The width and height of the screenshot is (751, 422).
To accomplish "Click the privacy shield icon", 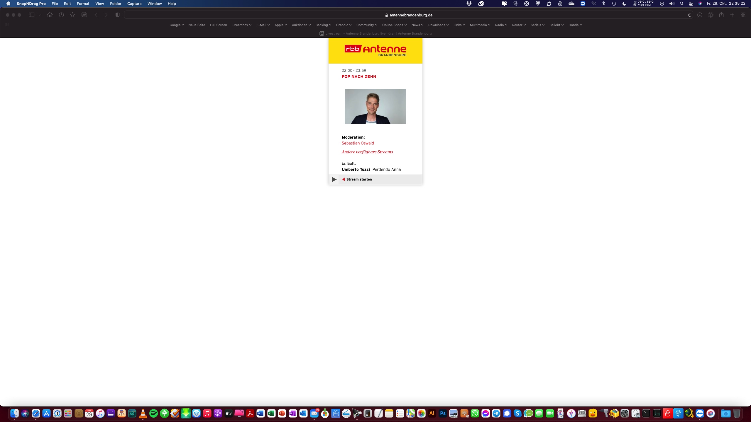I will coord(117,15).
